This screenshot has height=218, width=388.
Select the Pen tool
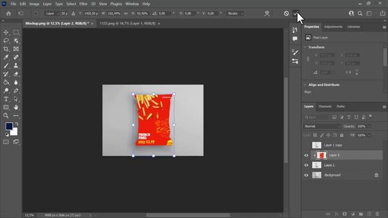(16, 90)
